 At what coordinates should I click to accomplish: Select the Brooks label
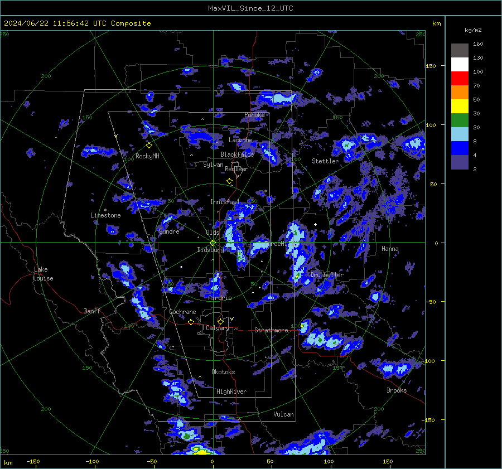click(397, 390)
